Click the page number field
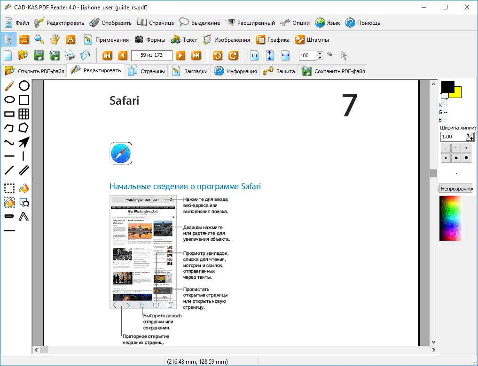The height and width of the screenshot is (366, 478). point(151,55)
